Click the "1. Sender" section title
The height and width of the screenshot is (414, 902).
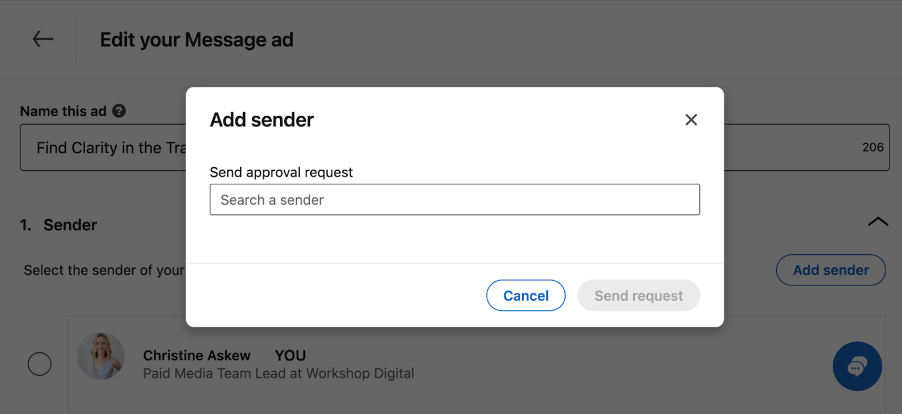tap(59, 224)
